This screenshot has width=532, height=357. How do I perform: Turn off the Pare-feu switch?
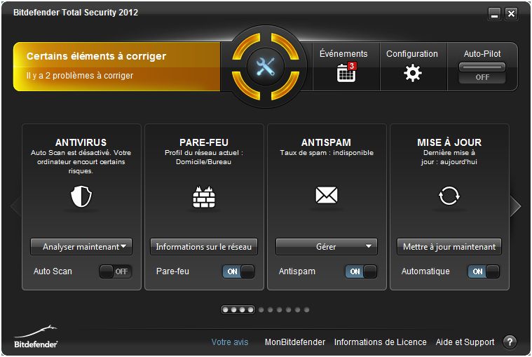pyautogui.click(x=238, y=271)
